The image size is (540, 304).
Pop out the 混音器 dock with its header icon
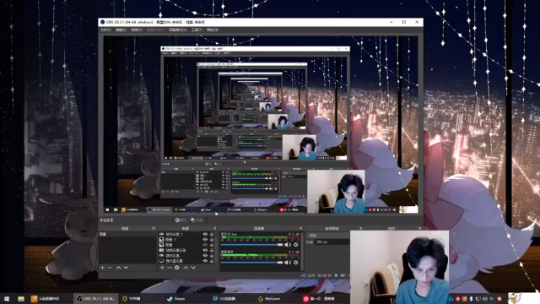pos(300,229)
